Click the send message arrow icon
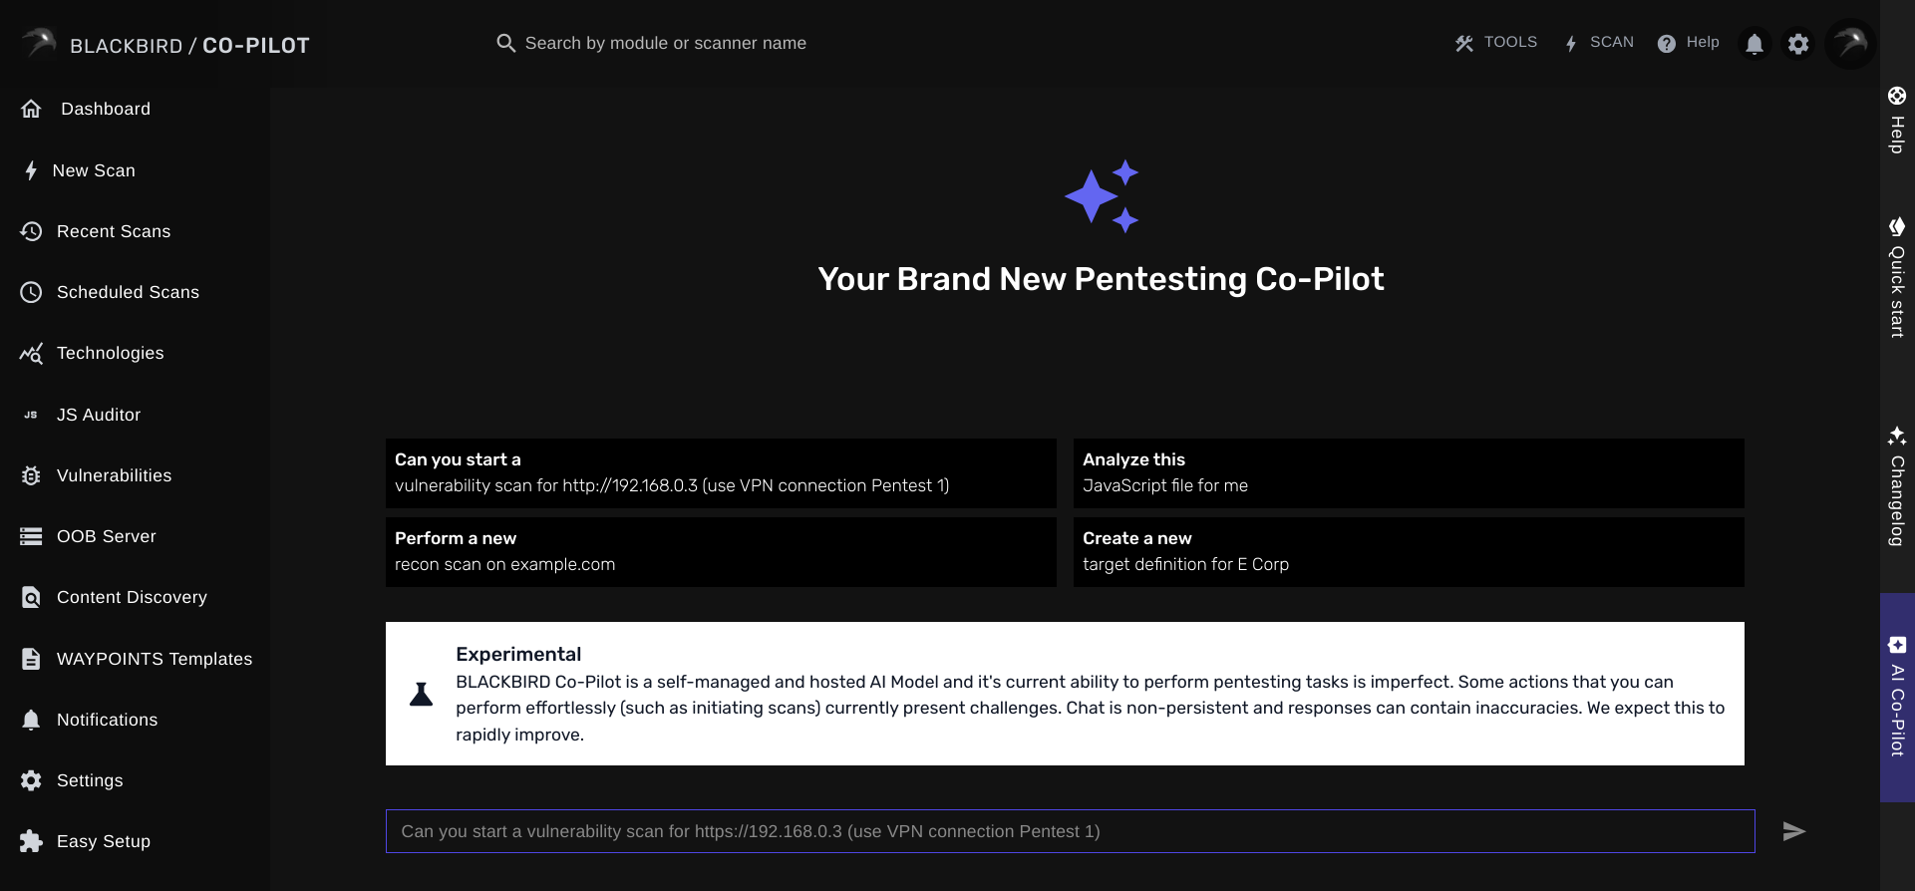This screenshot has width=1915, height=891. [x=1794, y=831]
